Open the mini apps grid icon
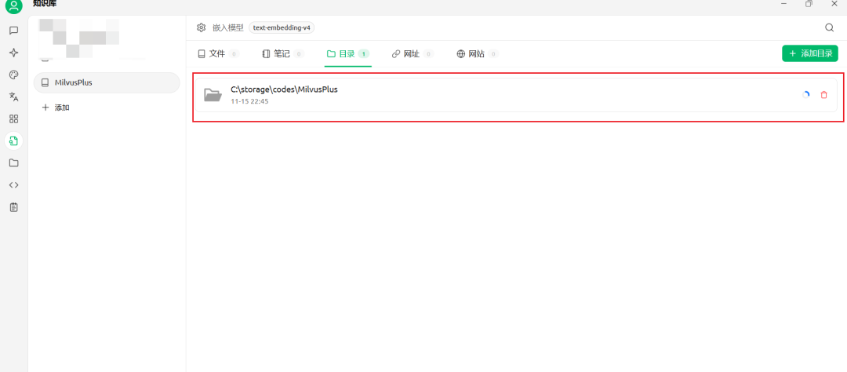 pyautogui.click(x=14, y=119)
